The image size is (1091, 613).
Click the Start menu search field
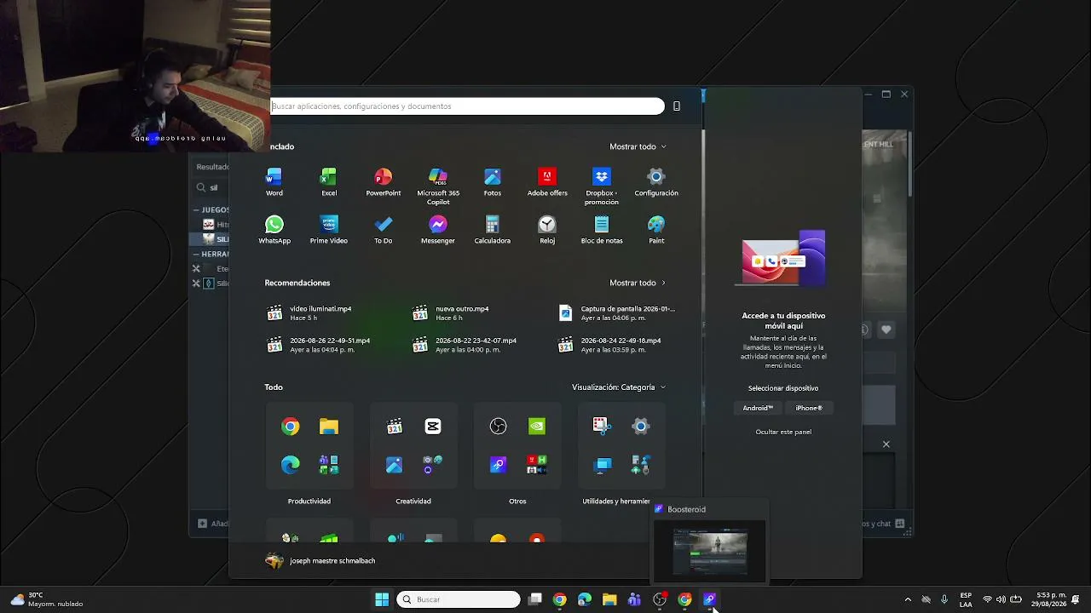467,106
